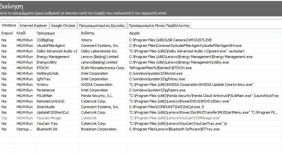Click the Vimicro publisher cell
282x153 pixels.
click(86, 40)
